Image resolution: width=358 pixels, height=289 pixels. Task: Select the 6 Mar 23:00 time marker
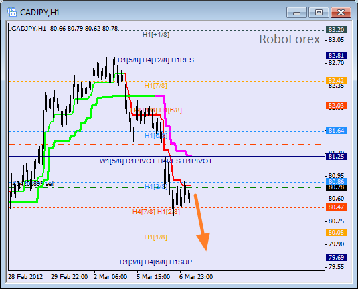click(x=196, y=277)
